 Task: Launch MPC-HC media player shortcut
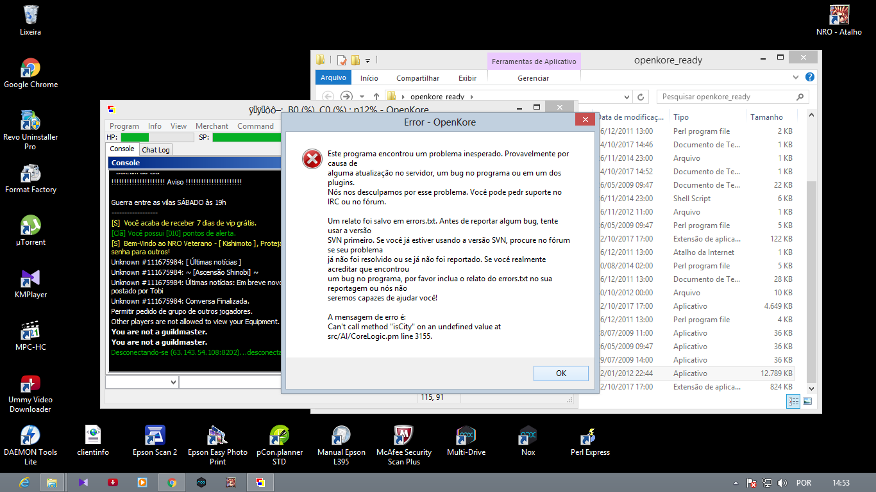(31, 336)
